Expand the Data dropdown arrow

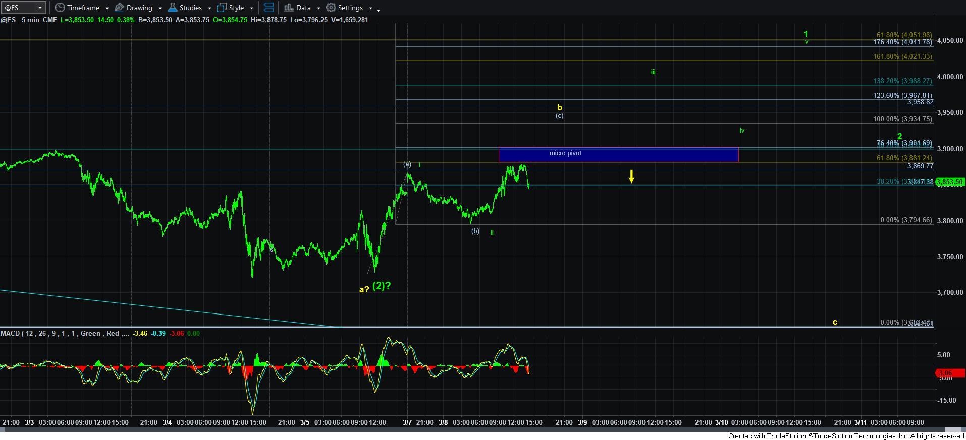point(318,8)
